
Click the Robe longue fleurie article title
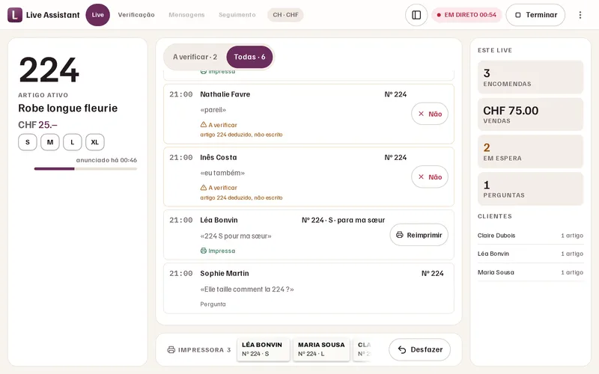(x=68, y=108)
